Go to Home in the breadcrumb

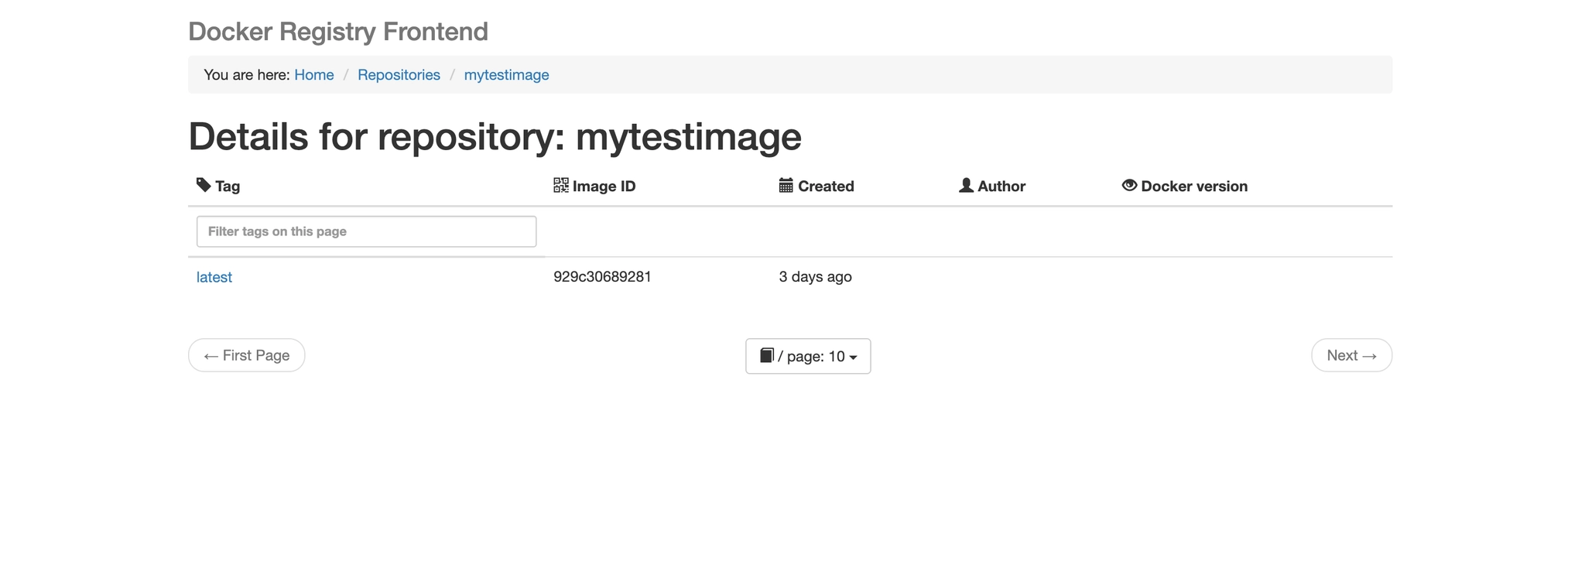point(314,75)
